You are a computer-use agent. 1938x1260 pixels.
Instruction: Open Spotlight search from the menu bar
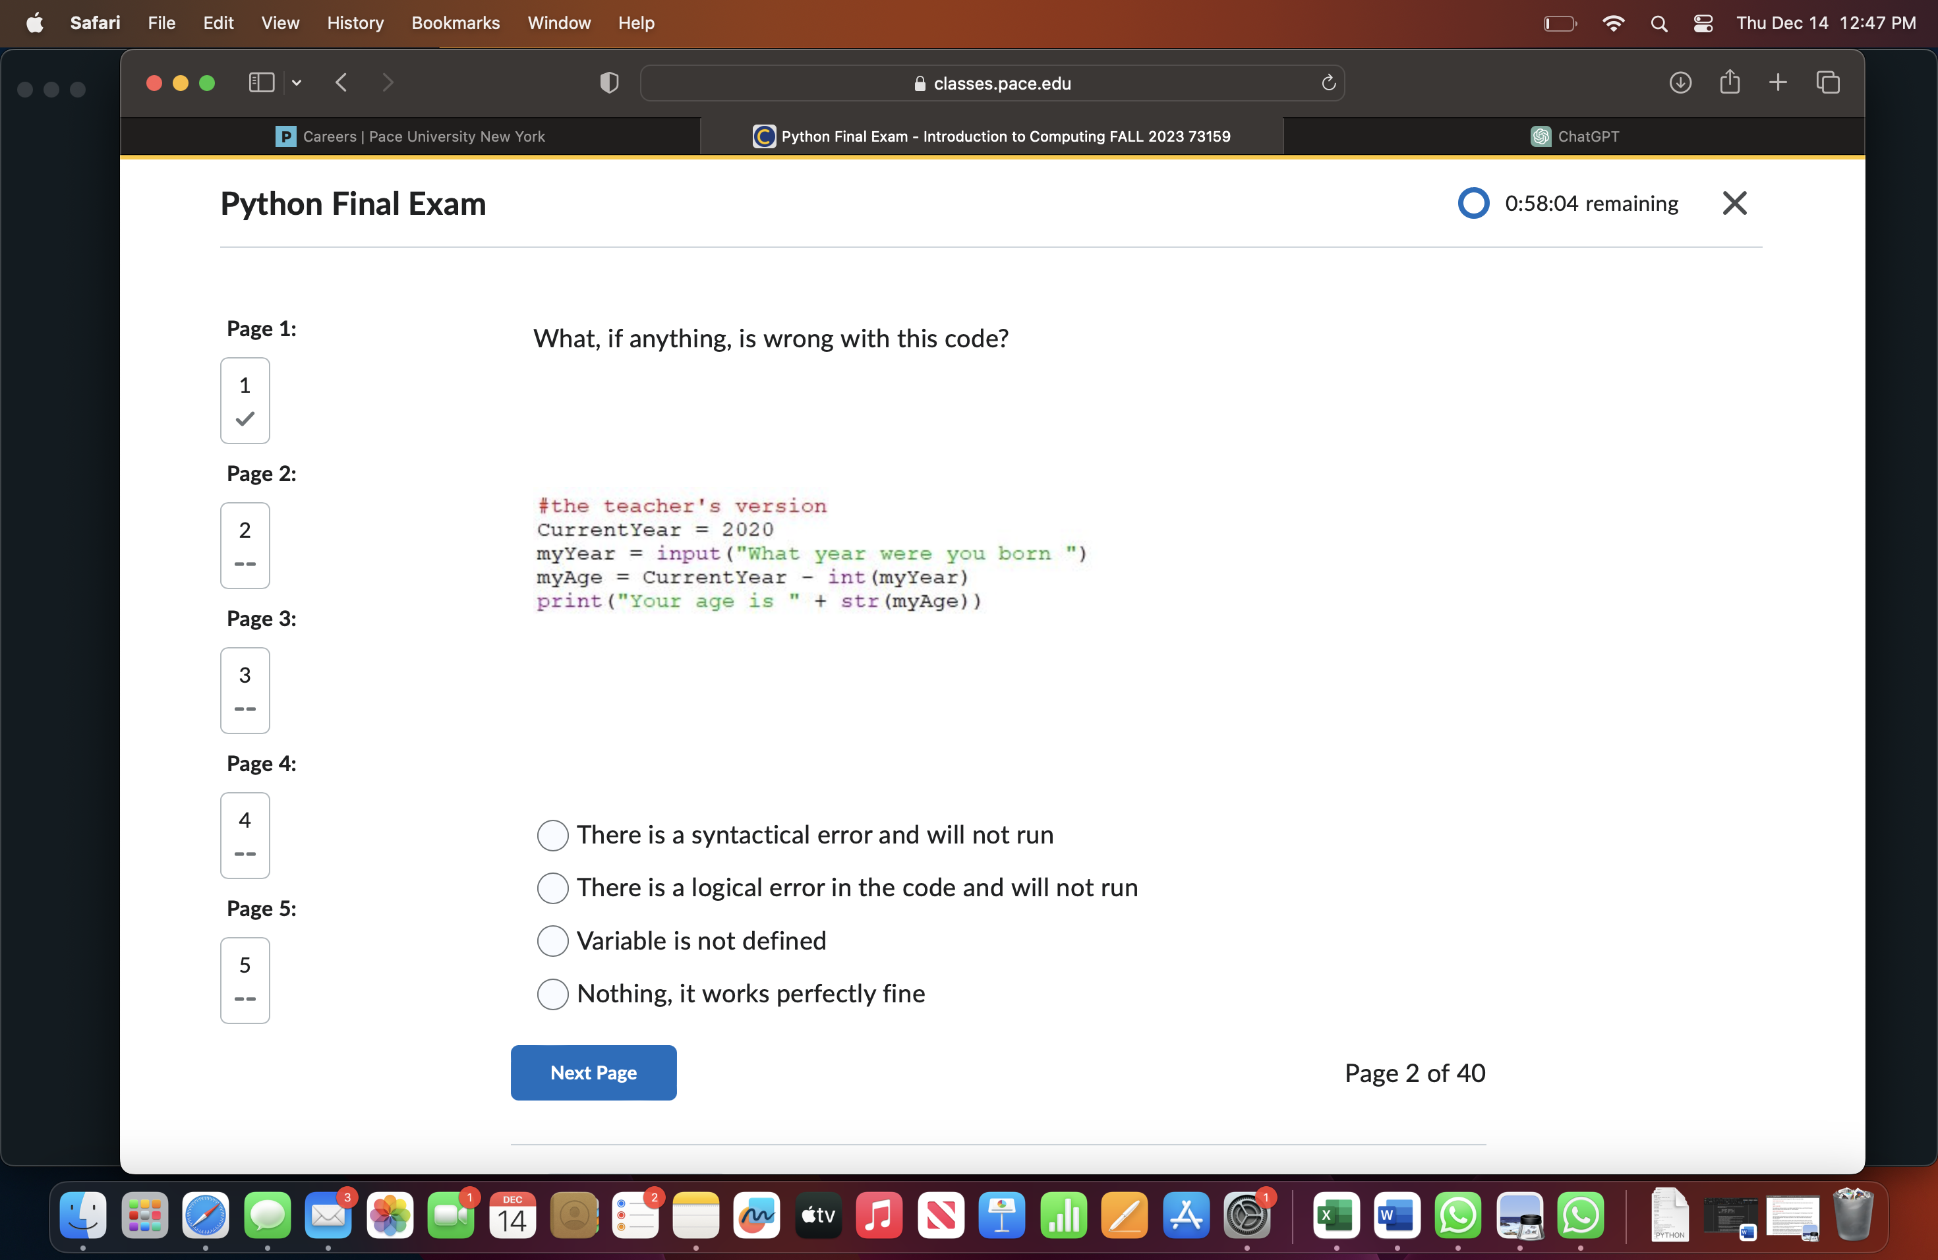point(1660,23)
